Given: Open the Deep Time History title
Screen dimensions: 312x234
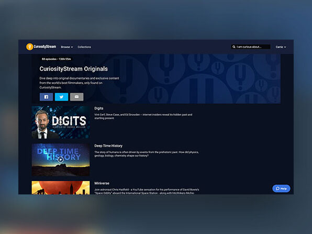Looking at the screenshot, I should coord(108,146).
